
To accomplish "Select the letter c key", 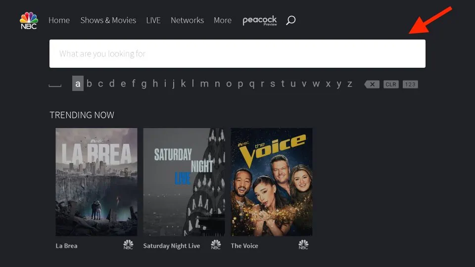I will pos(100,84).
